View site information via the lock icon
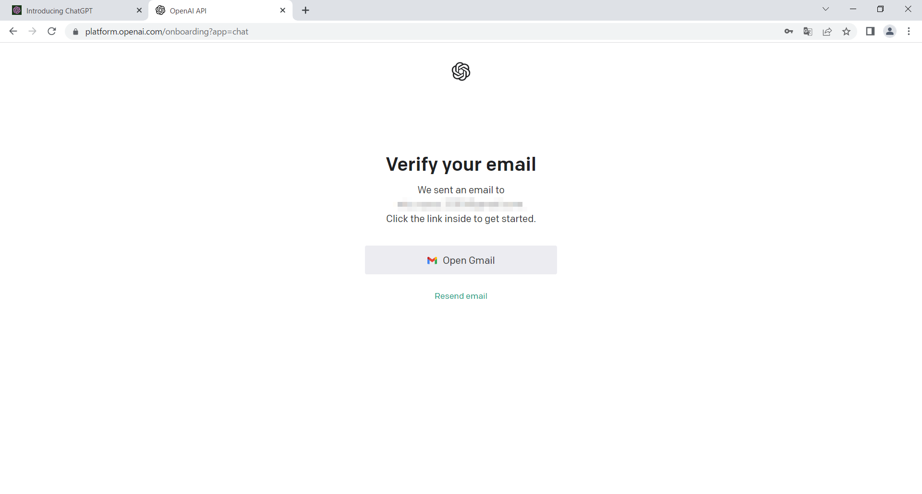 coord(75,32)
